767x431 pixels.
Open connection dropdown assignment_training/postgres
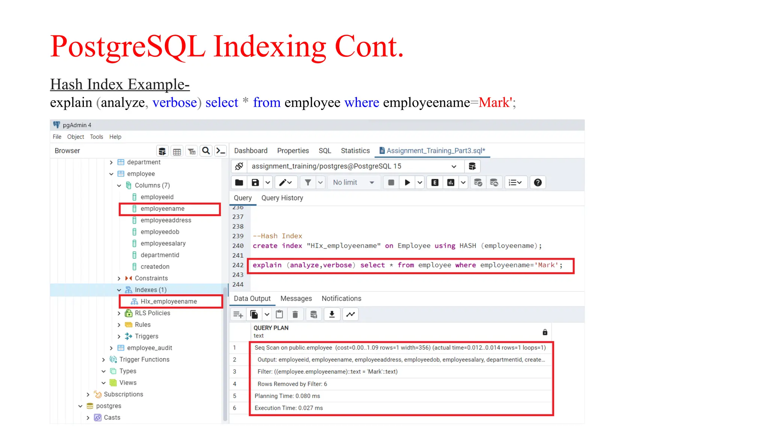355,166
